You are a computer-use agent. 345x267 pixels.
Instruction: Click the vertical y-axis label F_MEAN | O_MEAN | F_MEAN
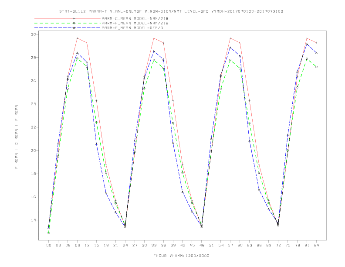[17, 137]
